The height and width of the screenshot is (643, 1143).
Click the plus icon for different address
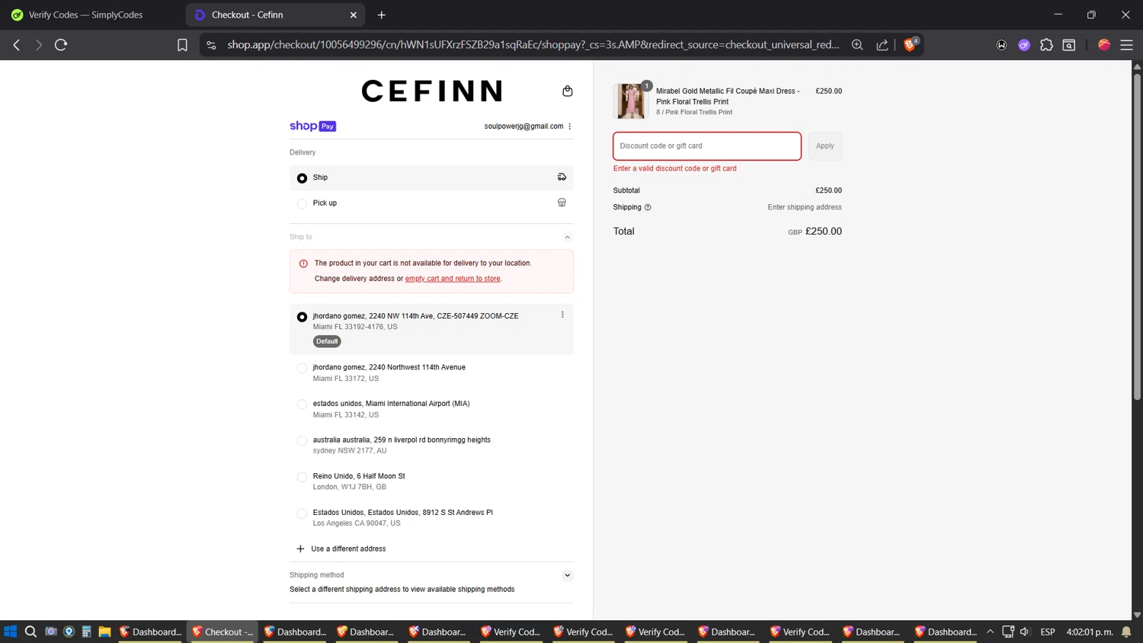300,549
